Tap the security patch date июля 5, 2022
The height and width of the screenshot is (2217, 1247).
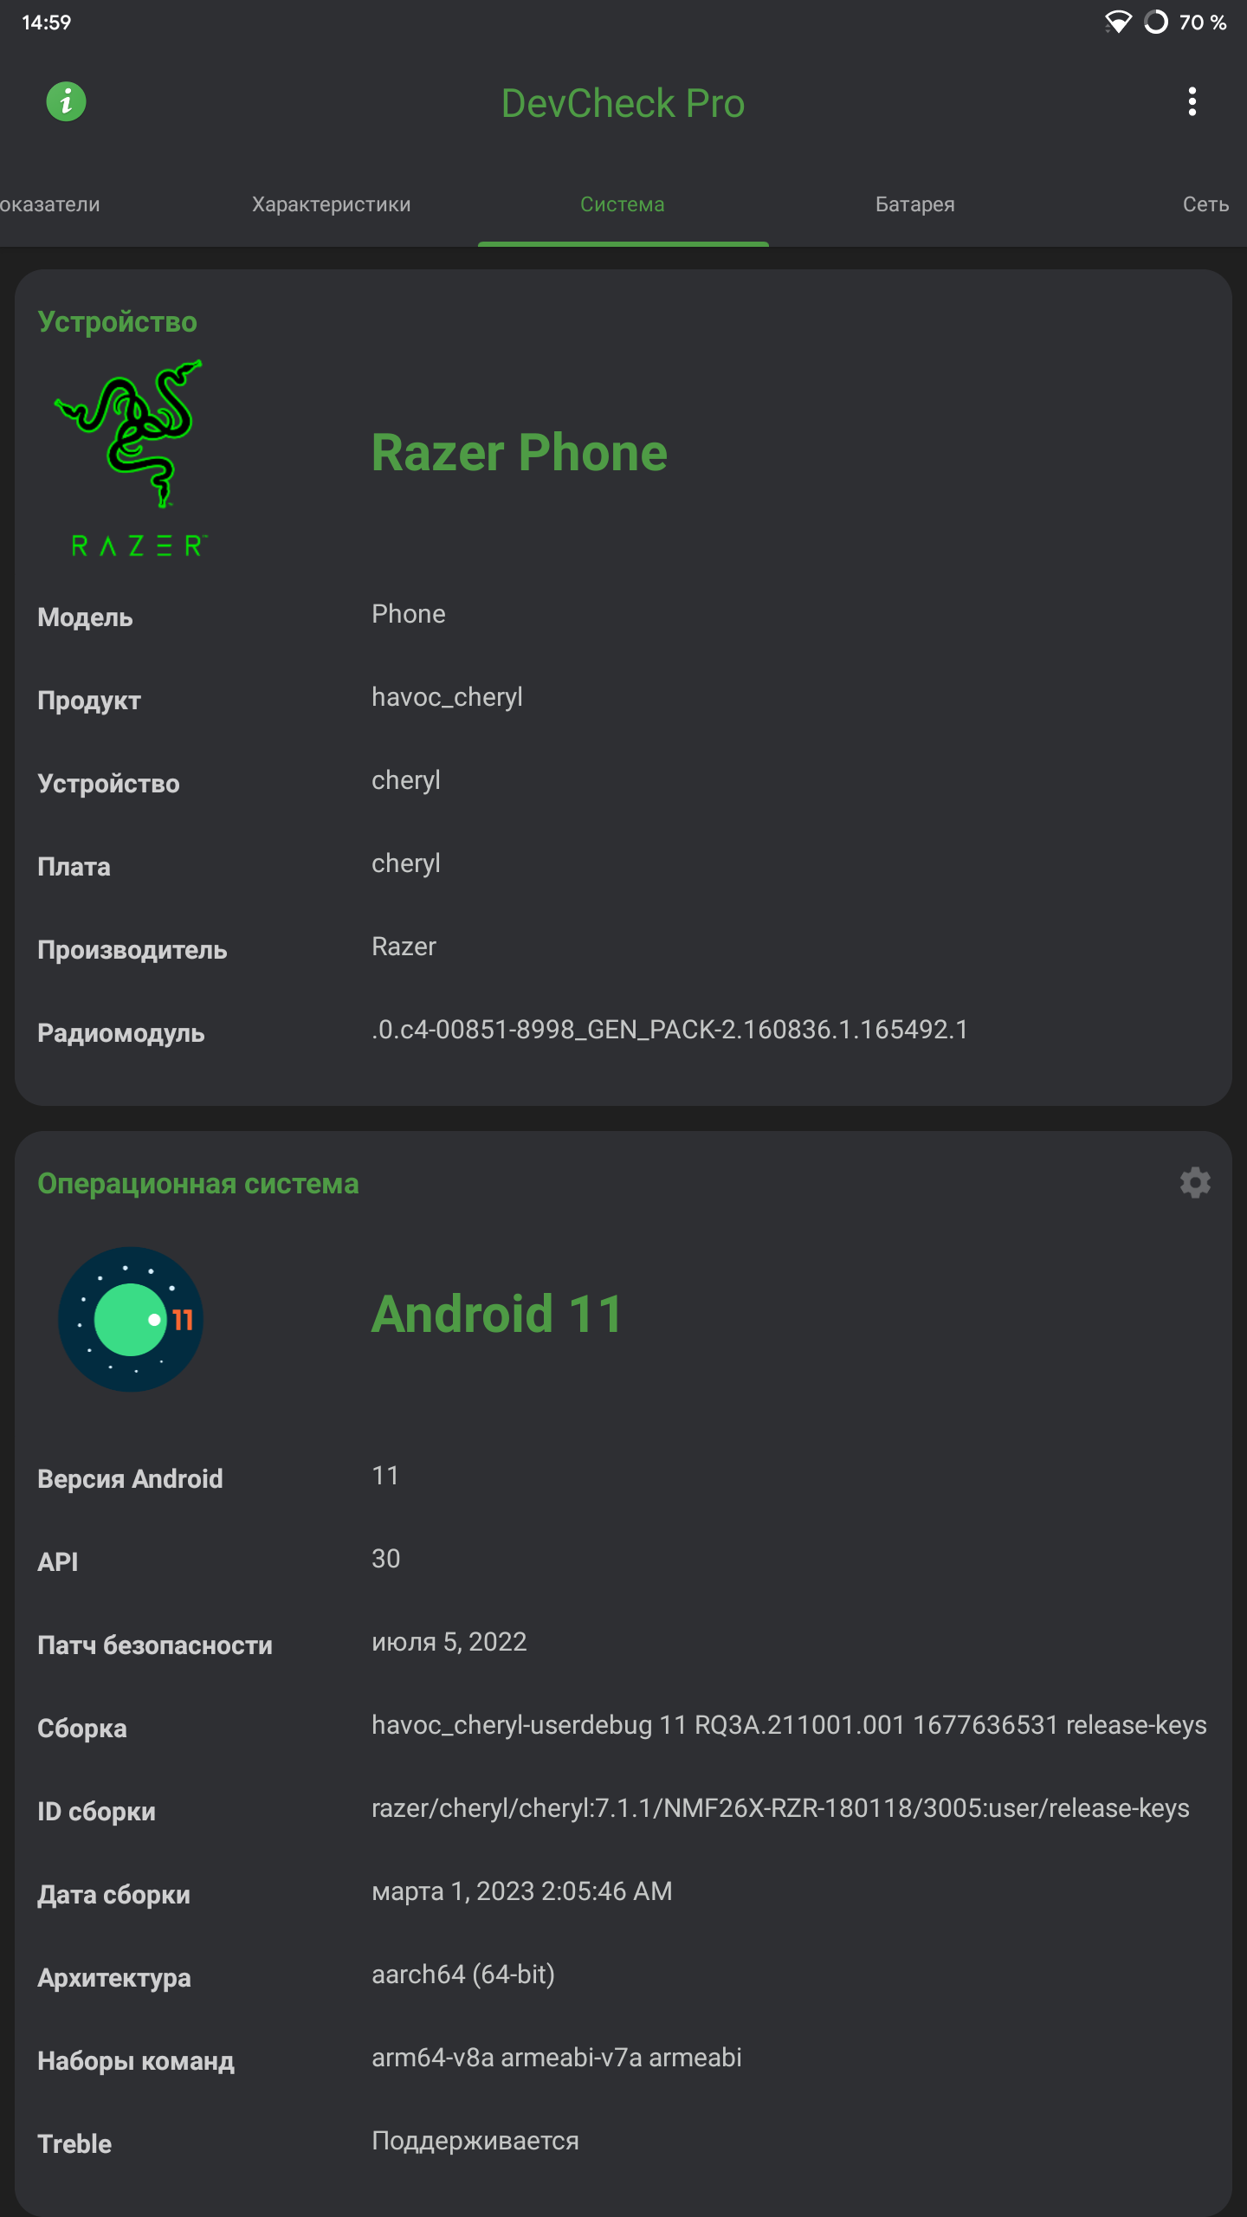(x=449, y=1639)
